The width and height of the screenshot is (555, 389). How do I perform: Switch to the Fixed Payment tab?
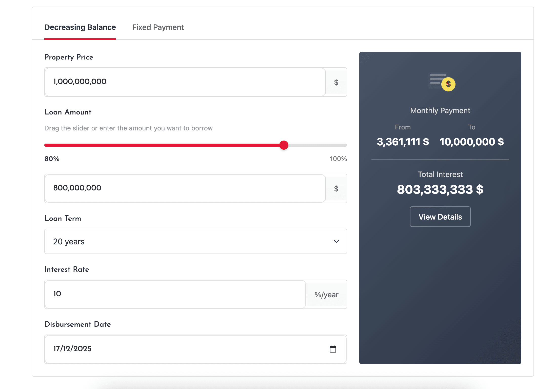pos(158,27)
